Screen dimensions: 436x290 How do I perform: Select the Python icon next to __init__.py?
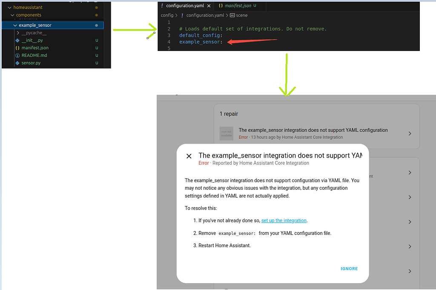[x=17, y=40]
